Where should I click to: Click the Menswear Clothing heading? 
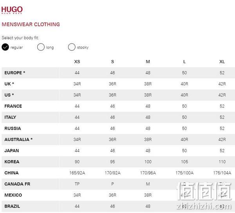tap(31, 24)
